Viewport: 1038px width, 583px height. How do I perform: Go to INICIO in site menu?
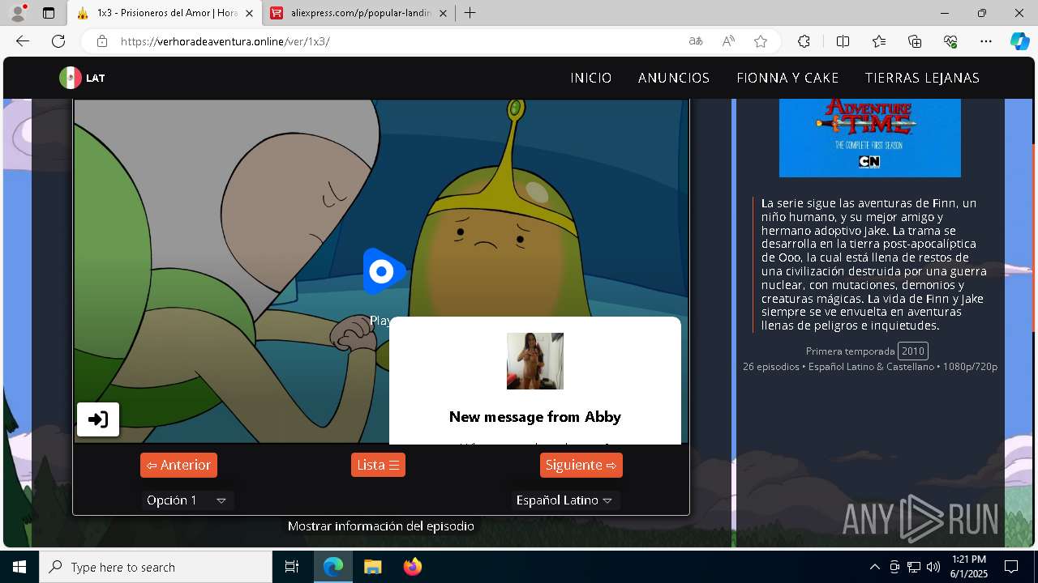[591, 78]
